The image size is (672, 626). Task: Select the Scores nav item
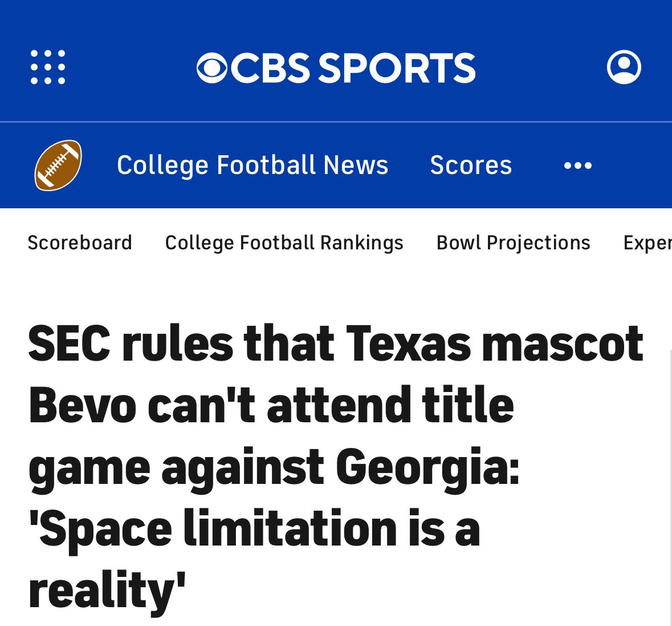(471, 165)
